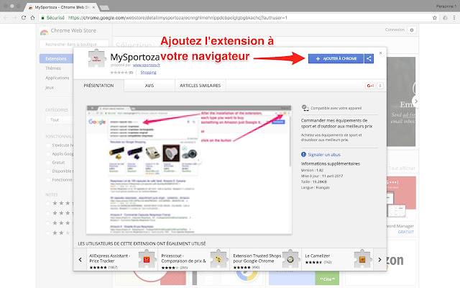Click the share icon beside Ajouter à Chrome
Screen dimensions: 460x288
[x=369, y=58]
